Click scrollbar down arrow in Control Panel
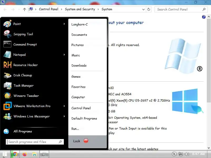The height and width of the screenshot is (158, 211). click(209, 148)
